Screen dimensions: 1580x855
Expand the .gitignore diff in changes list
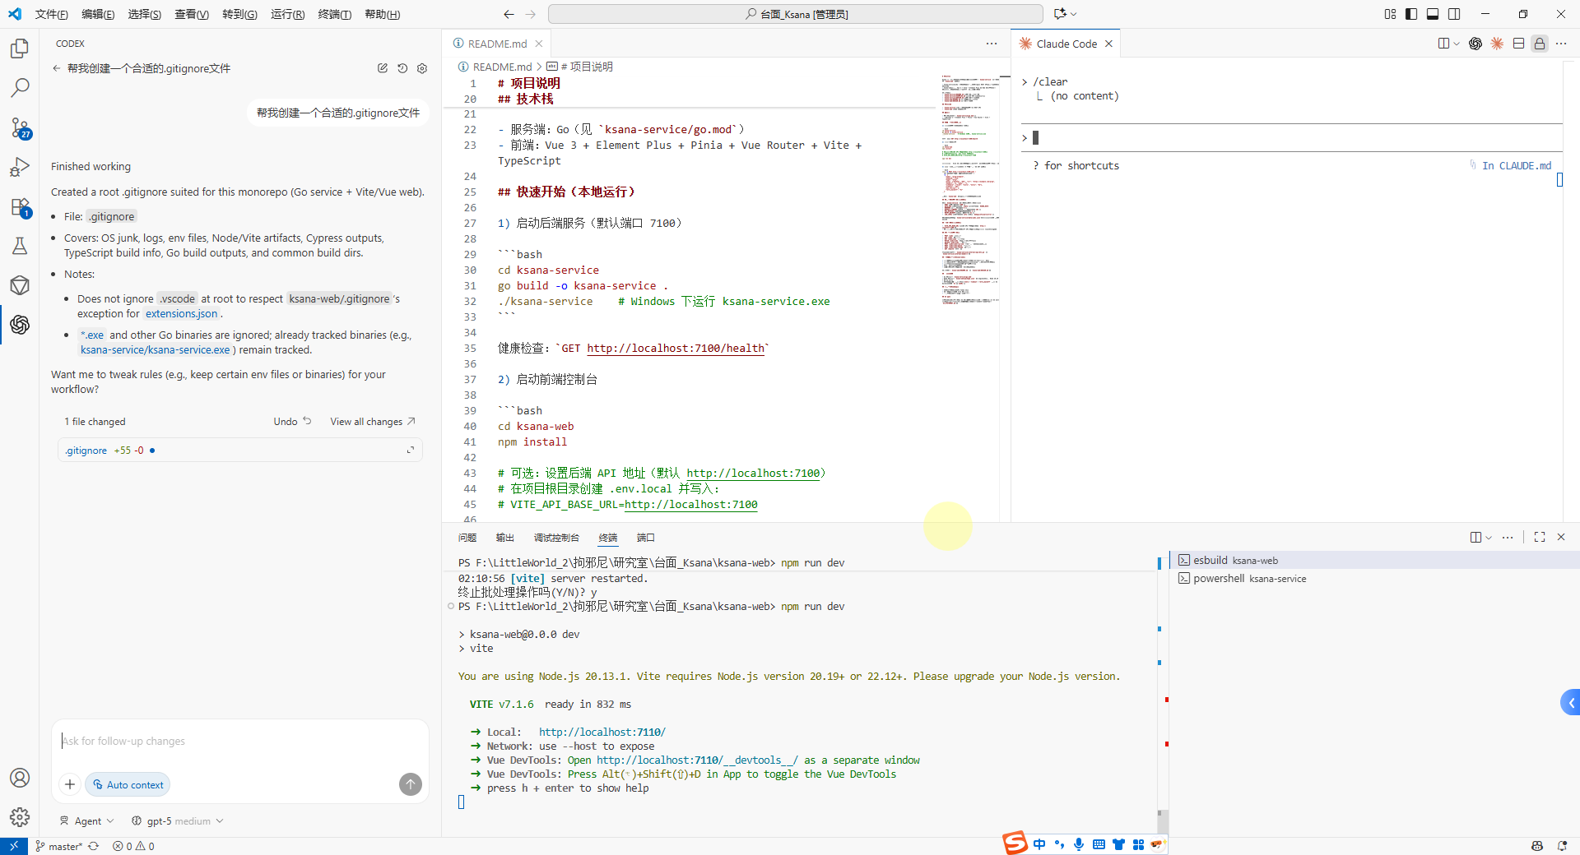click(410, 450)
